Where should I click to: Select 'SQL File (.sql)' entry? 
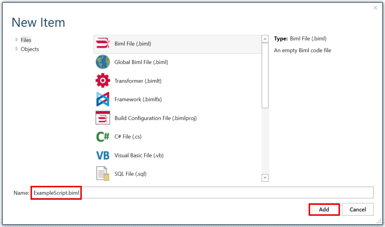[x=177, y=174]
